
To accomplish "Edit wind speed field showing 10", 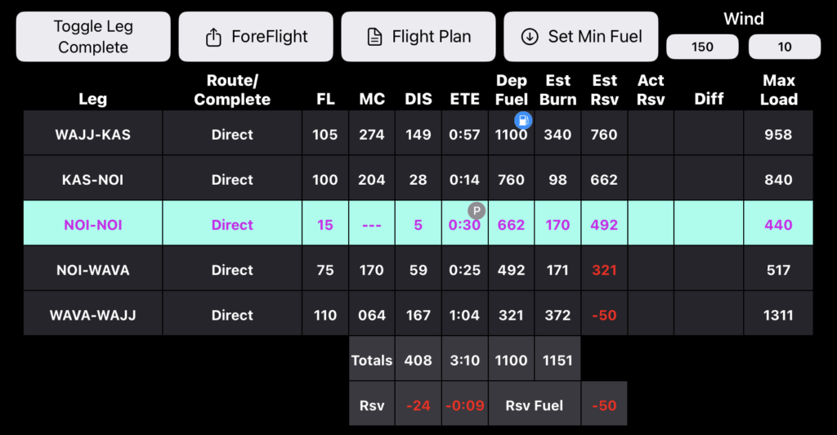I will (785, 47).
